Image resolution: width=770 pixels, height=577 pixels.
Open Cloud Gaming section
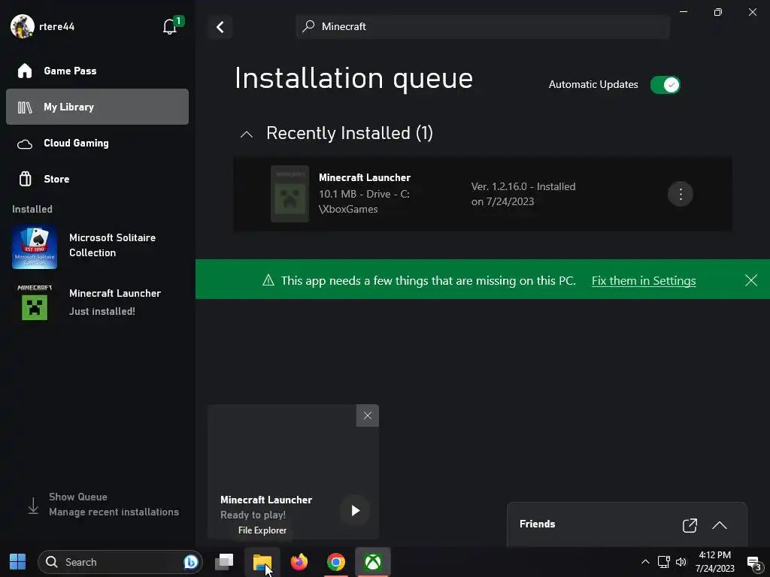pos(97,143)
